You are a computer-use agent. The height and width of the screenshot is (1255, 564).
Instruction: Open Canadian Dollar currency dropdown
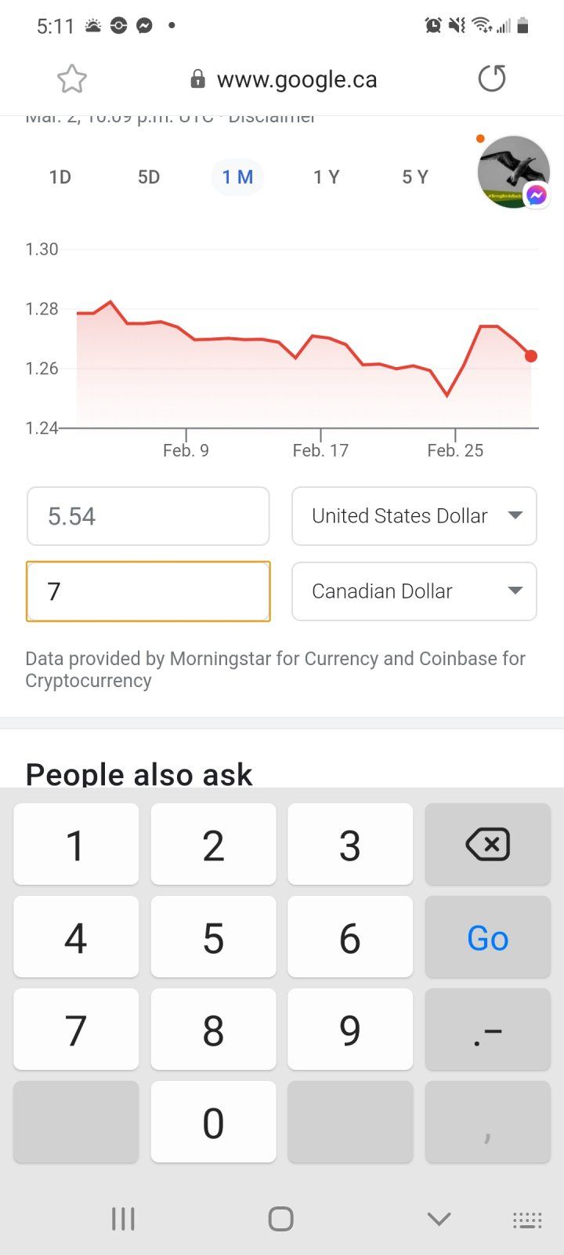[x=414, y=591]
